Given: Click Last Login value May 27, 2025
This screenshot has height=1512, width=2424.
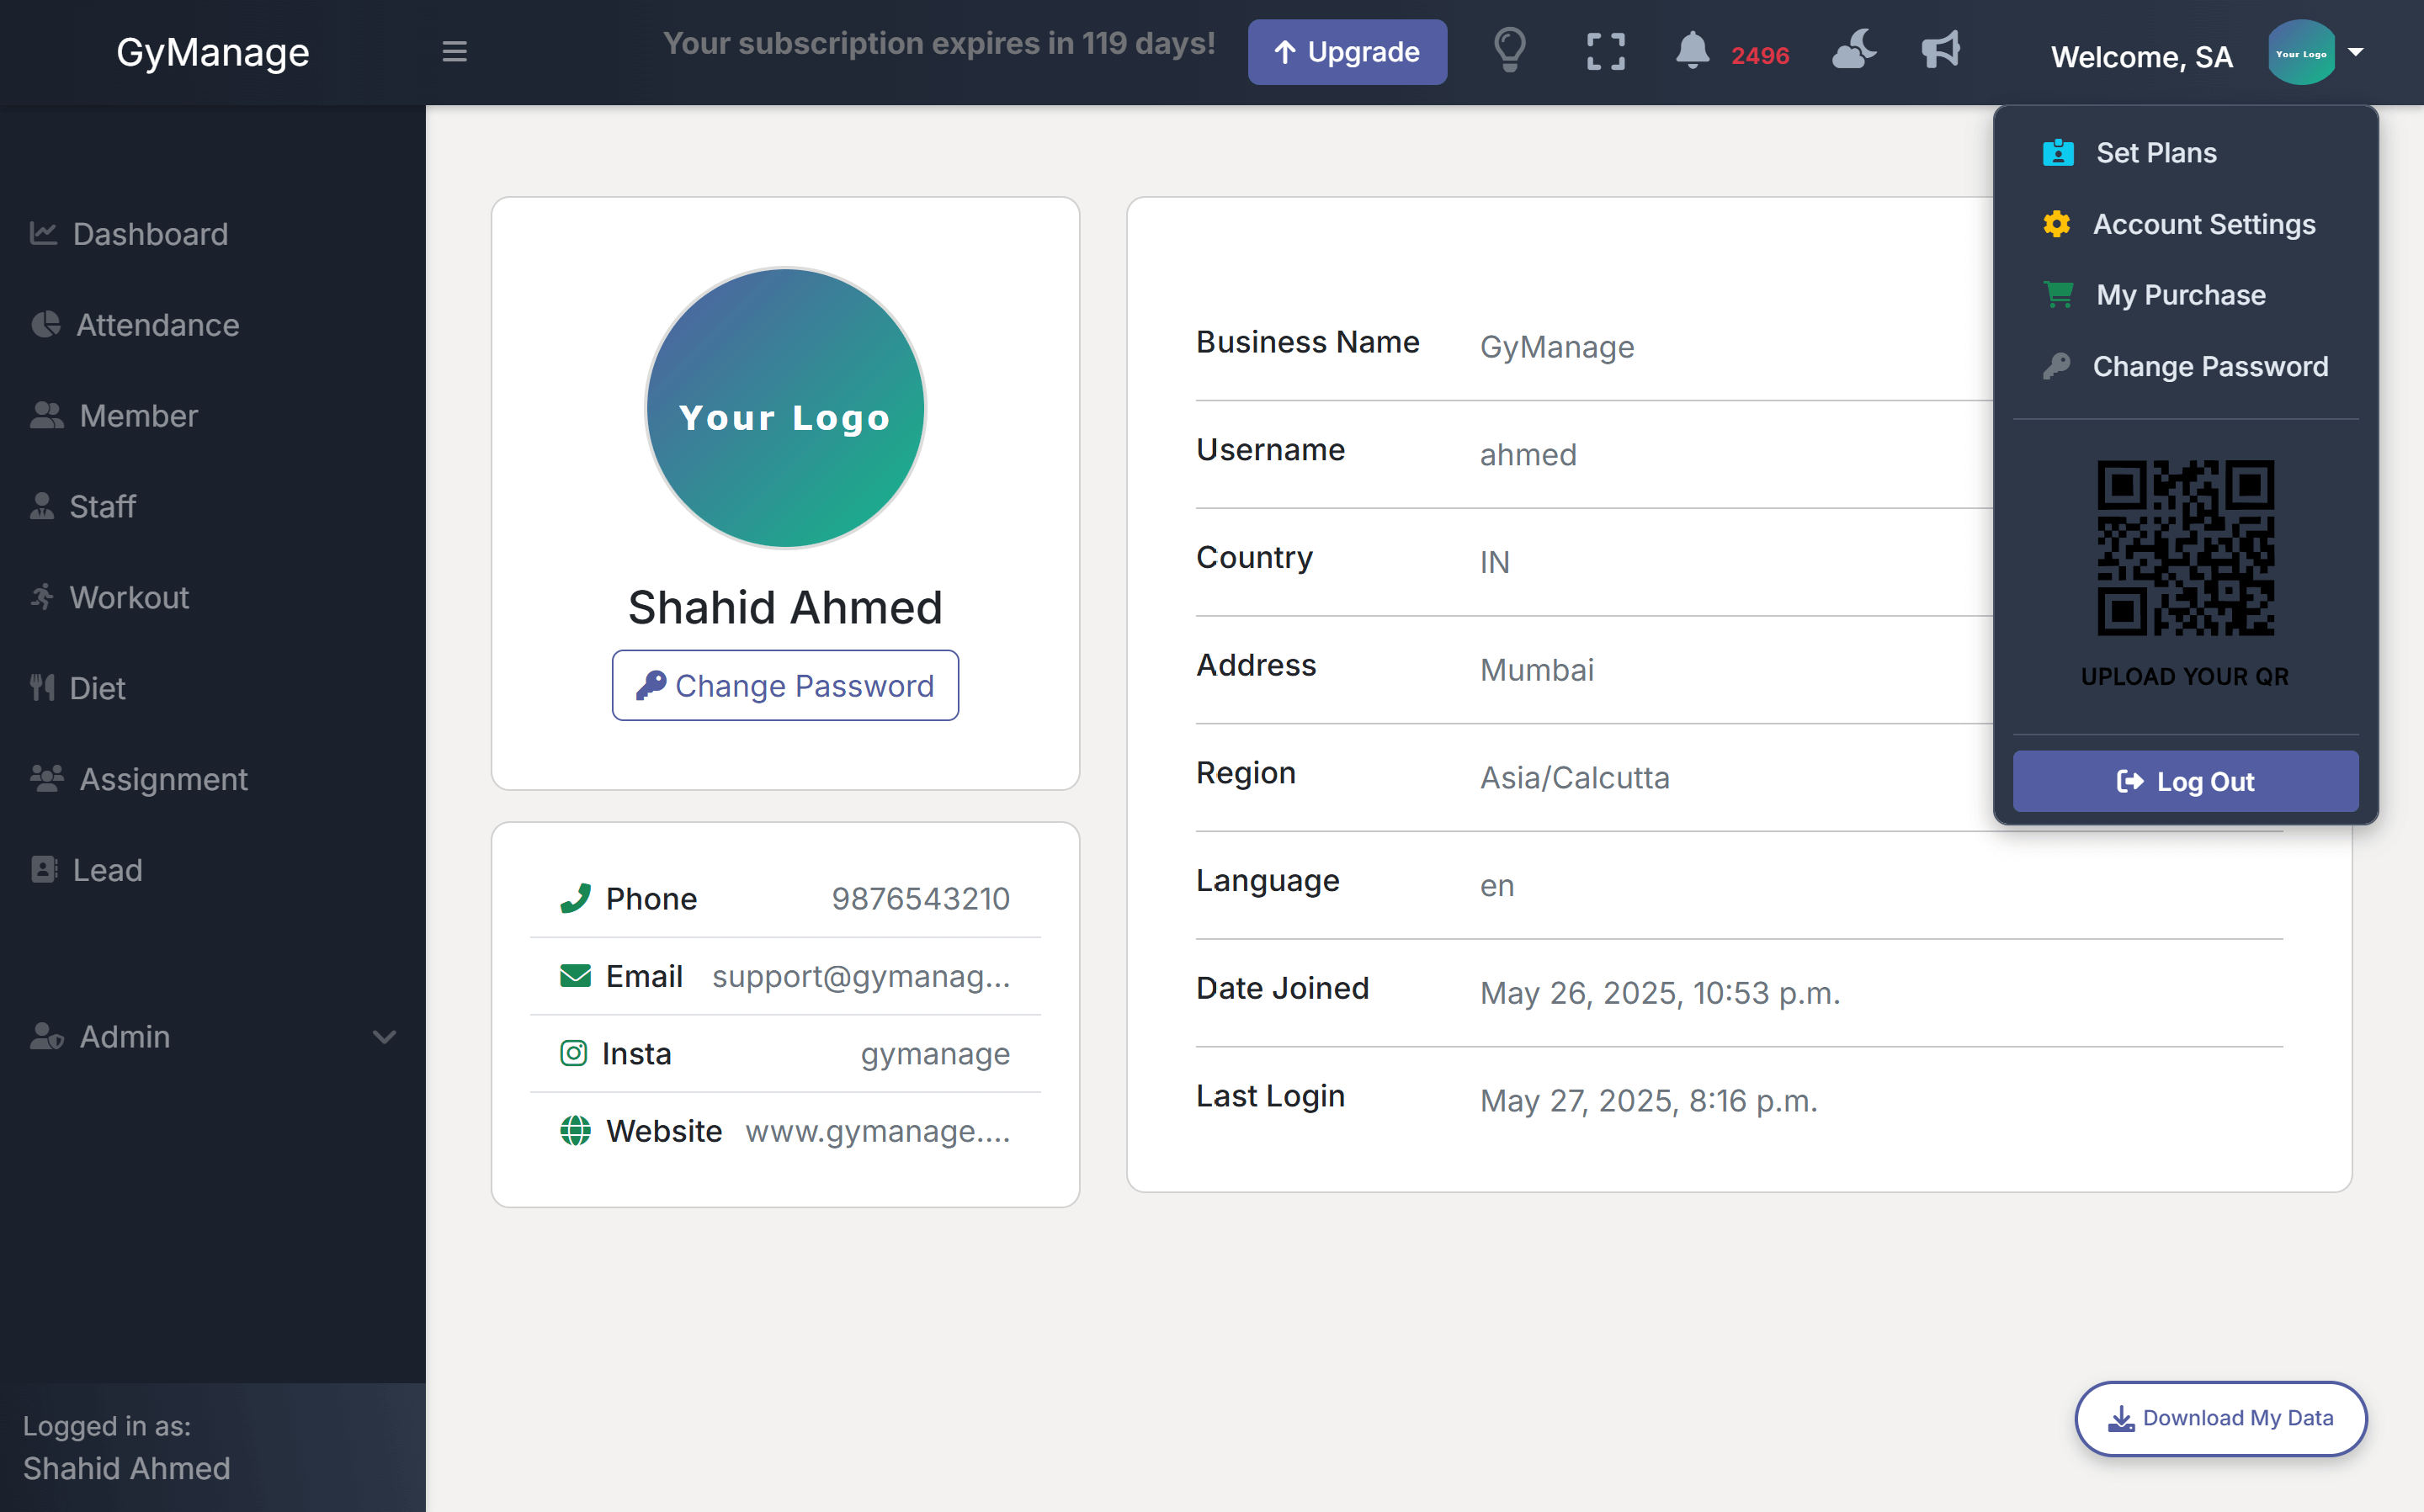Looking at the screenshot, I should pos(1649,1101).
